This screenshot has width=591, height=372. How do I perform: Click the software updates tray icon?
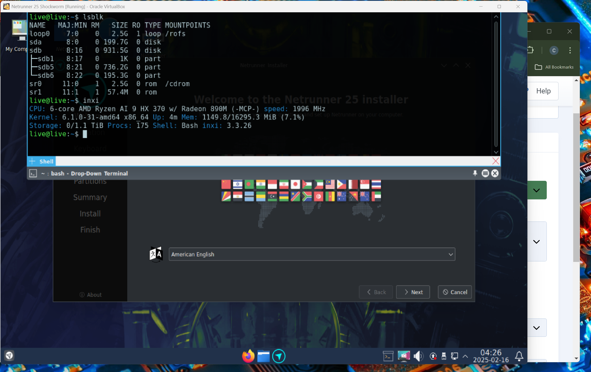pyautogui.click(x=433, y=356)
